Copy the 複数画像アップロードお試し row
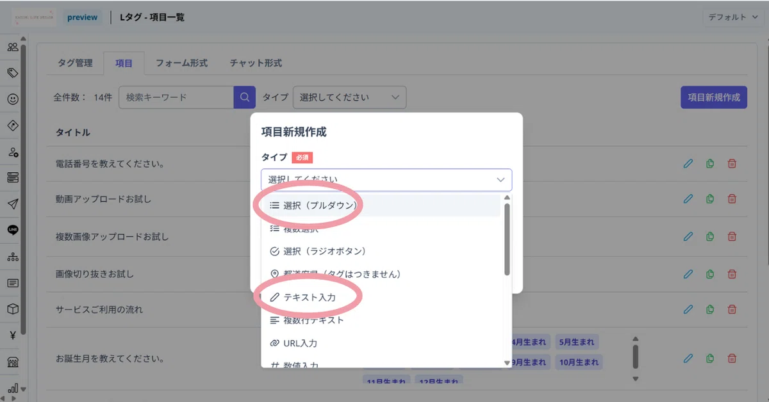769x402 pixels. pos(710,237)
